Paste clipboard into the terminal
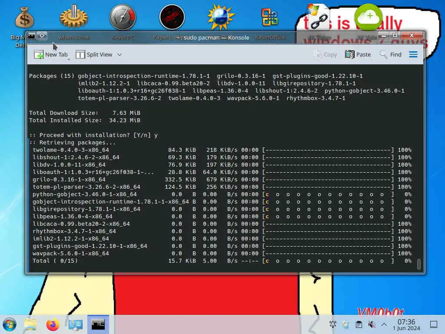Screen dimensions: 445x334 (358, 54)
